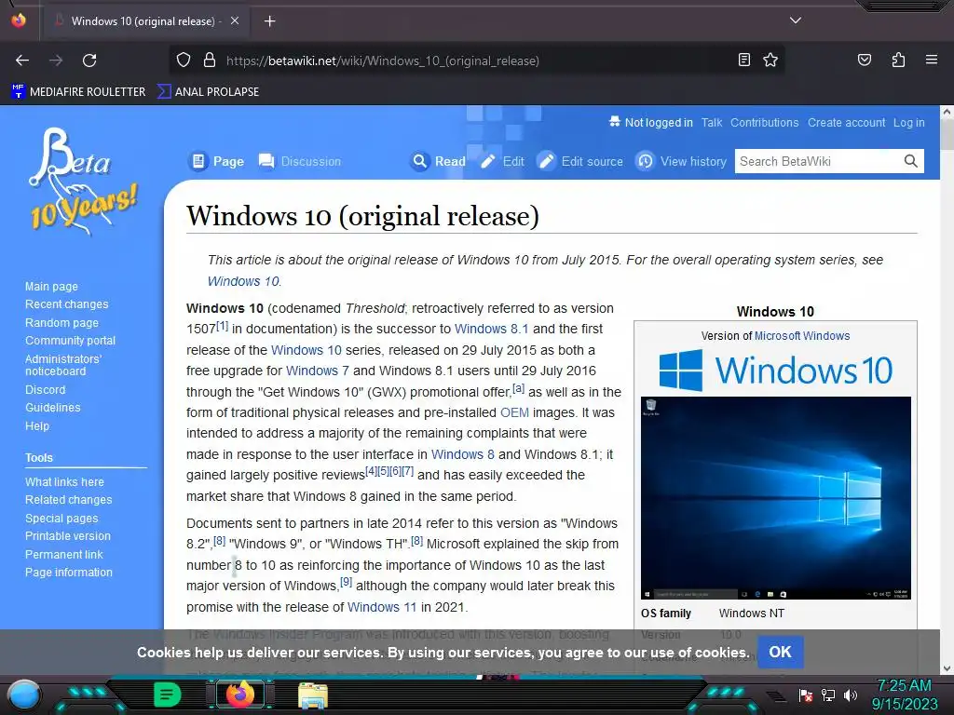Open Special pages tool
The image size is (954, 715).
[x=61, y=518]
